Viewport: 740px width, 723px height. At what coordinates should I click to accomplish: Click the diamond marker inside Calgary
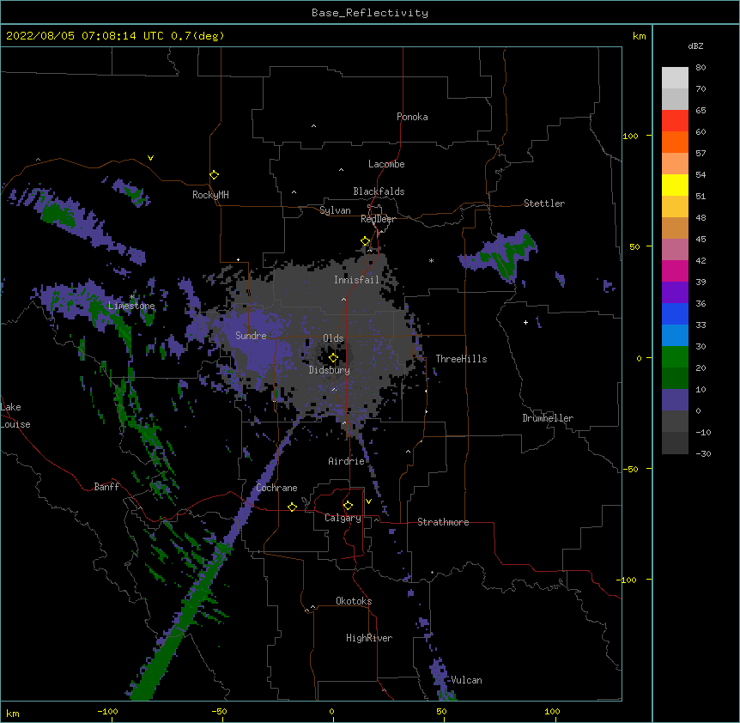pos(348,506)
